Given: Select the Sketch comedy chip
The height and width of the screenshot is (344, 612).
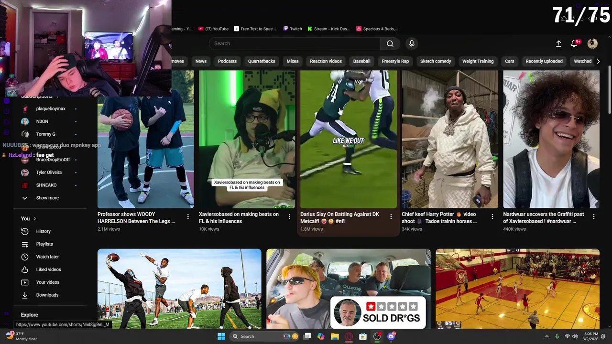Looking at the screenshot, I should [x=436, y=61].
